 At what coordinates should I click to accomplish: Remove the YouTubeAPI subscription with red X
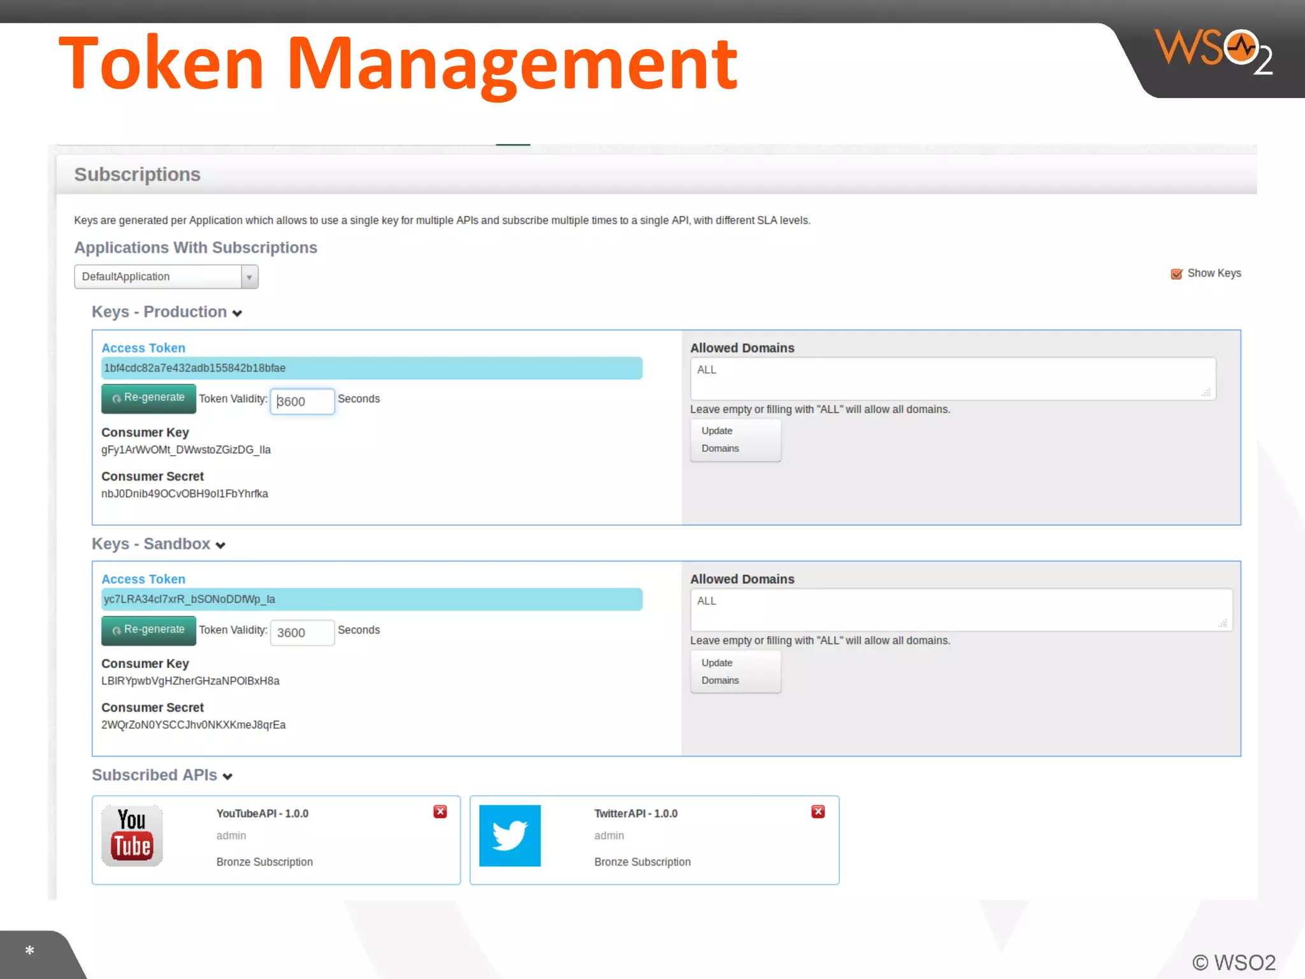440,811
